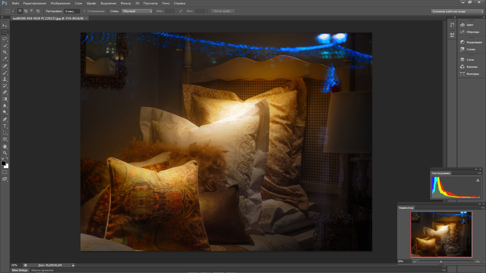The width and height of the screenshot is (486, 273).
Task: Open the Фильтр menu
Action: [126, 3]
